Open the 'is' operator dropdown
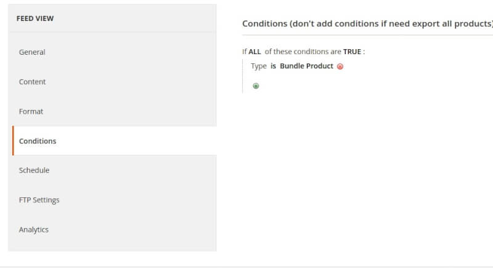This screenshot has height=268, width=493. 273,66
